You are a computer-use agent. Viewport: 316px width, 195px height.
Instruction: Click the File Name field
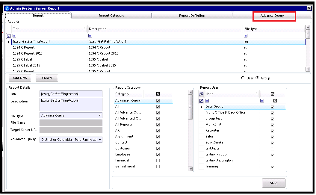[x=71, y=123]
